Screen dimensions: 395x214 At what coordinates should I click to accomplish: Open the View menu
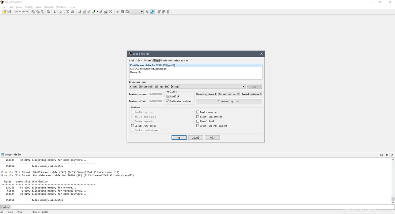coord(38,7)
